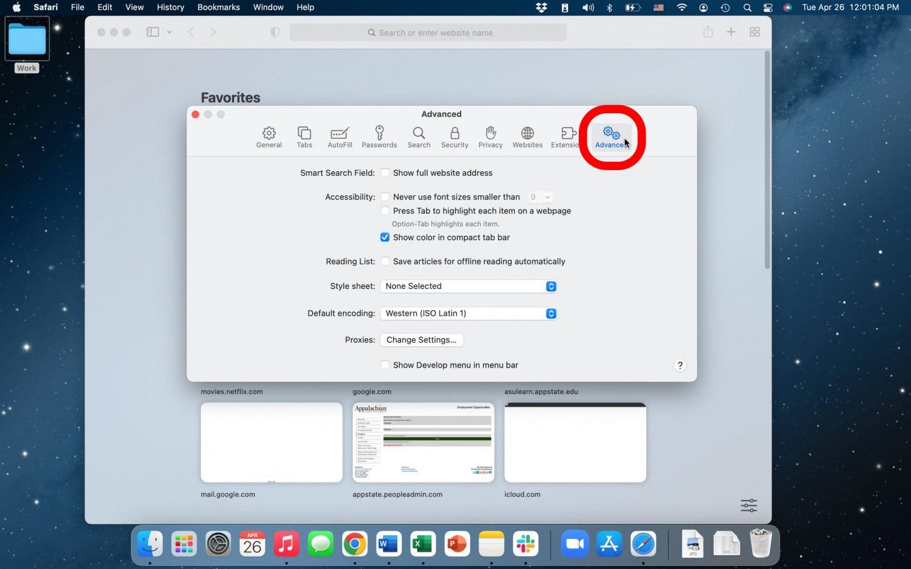Click the battery status icon
The image size is (911, 569).
click(x=633, y=8)
